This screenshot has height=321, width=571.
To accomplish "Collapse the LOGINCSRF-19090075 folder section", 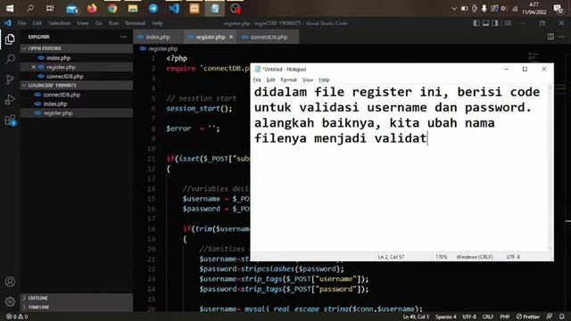I will tap(77, 86).
